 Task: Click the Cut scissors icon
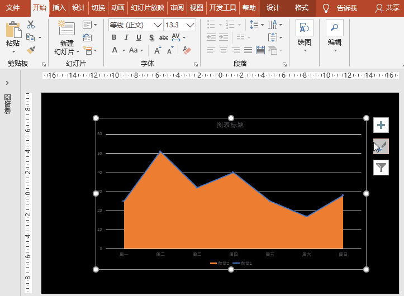click(x=31, y=25)
